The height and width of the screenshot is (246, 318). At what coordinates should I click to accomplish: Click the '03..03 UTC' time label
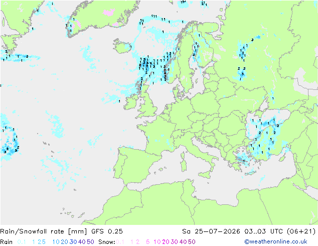[263, 231]
